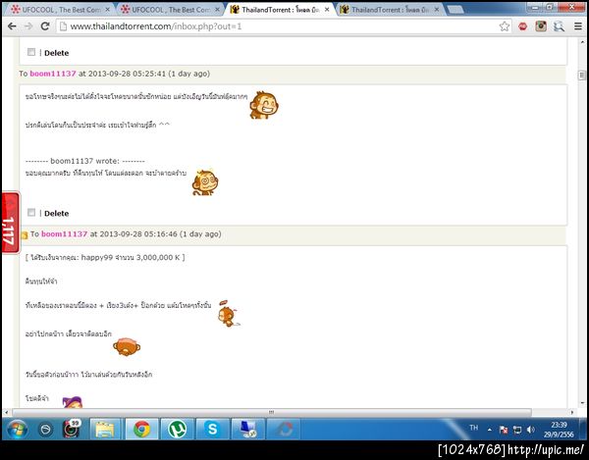Viewport: 589px width, 460px height.
Task: Close the active ThailandTorrent tab
Action: coord(327,10)
